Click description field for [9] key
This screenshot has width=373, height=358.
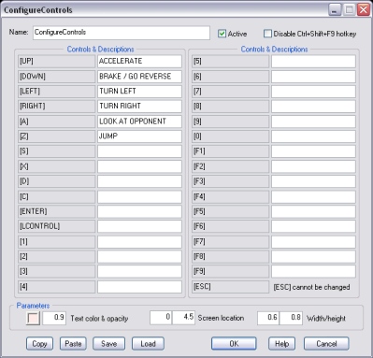pos(313,122)
